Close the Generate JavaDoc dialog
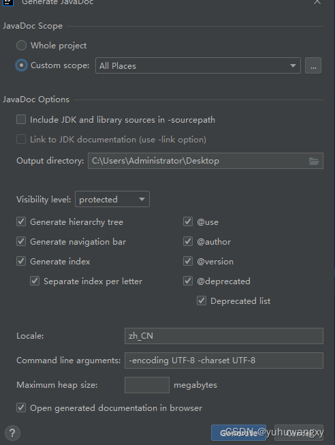 (317, 2)
